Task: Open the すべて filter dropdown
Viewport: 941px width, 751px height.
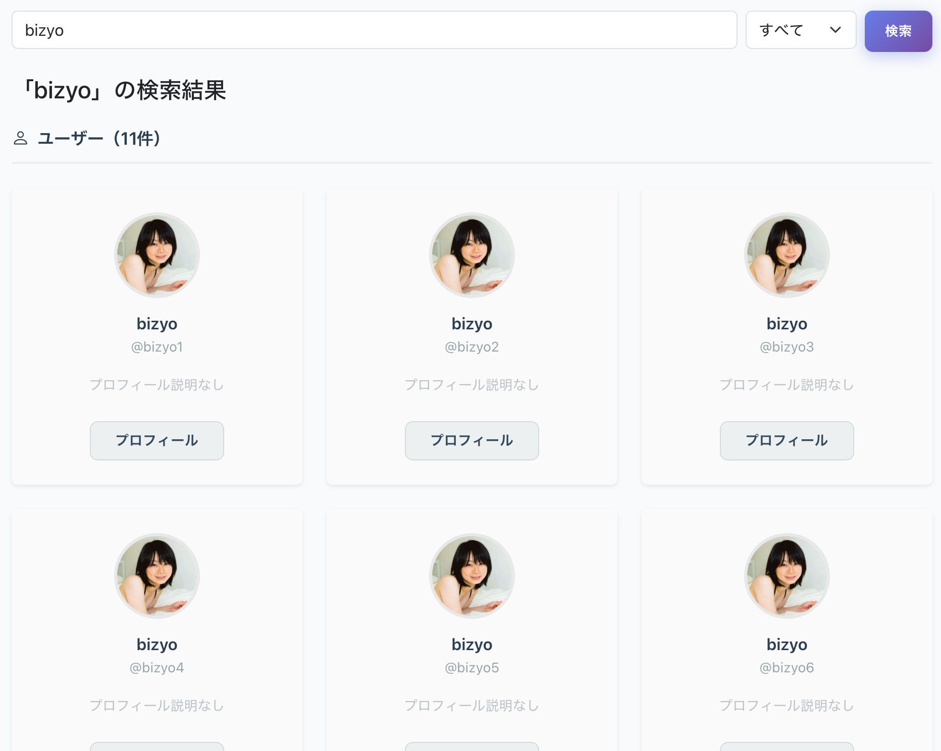Action: coord(801,30)
